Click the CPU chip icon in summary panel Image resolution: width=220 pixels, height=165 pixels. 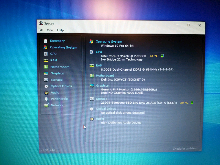[x=92, y=52]
